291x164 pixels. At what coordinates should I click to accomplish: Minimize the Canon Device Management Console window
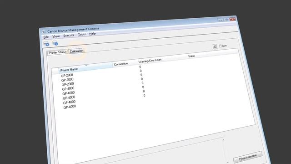221,20
